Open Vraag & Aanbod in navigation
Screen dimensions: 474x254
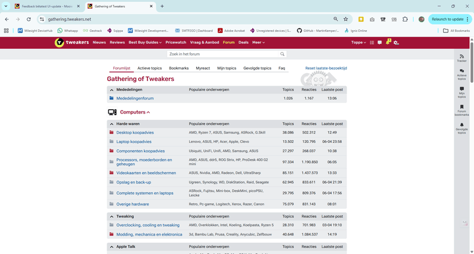click(x=204, y=43)
